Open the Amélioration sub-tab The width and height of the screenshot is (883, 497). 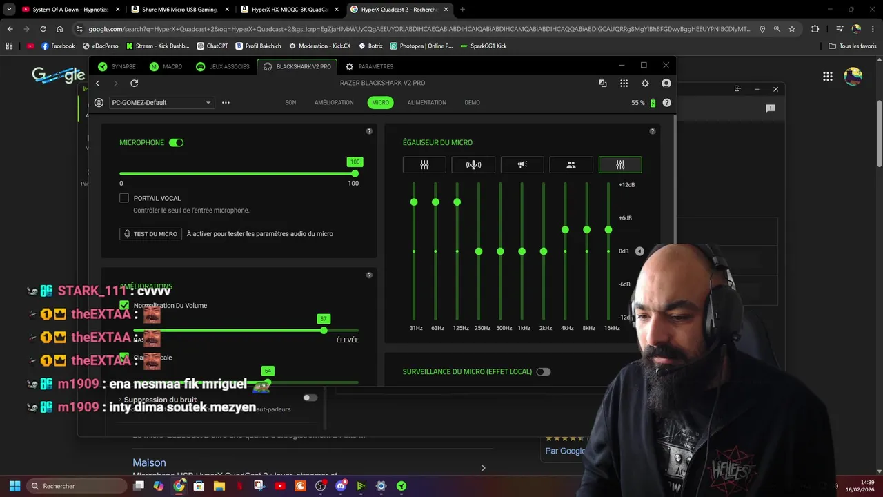point(334,103)
